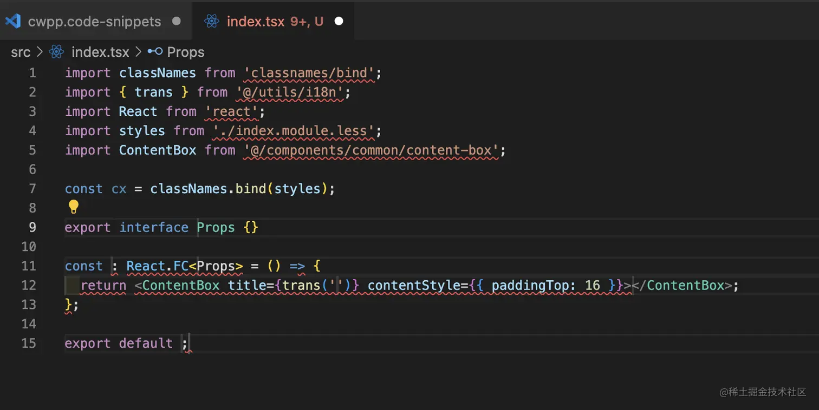Select the index.tsx editor tab
819x410 pixels.
[x=273, y=21]
